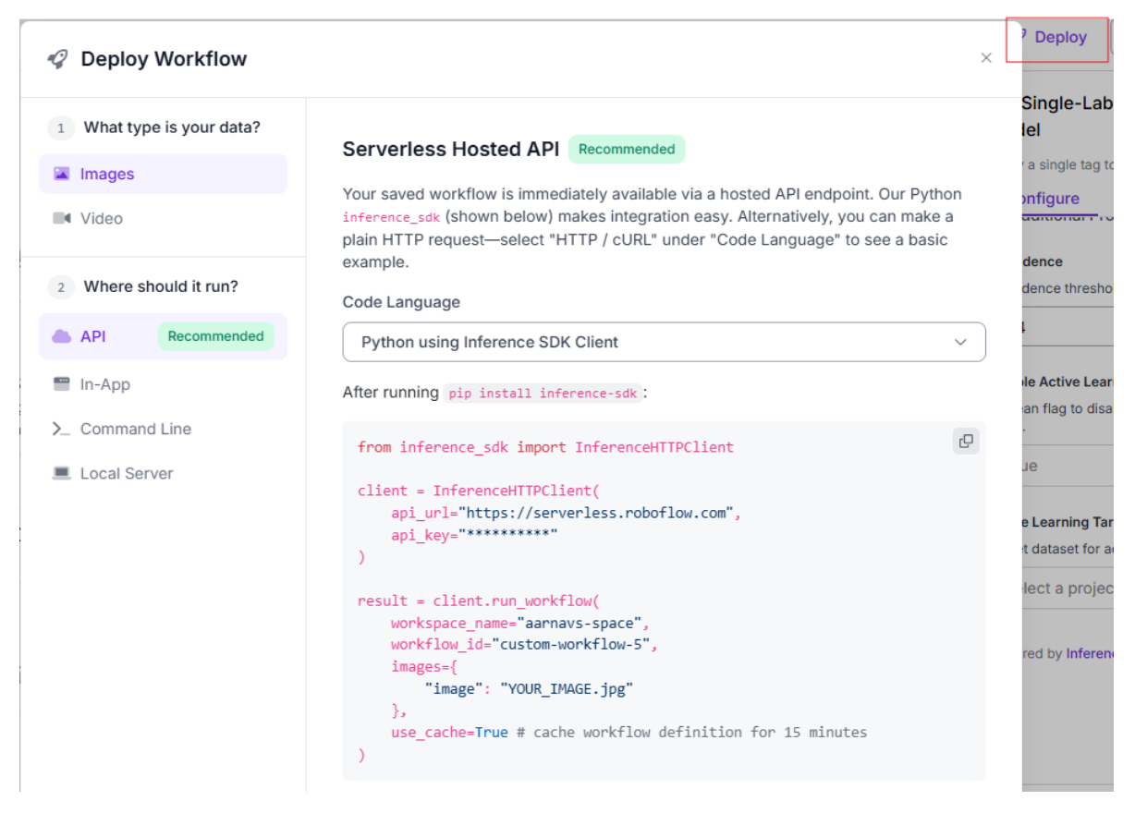Copy the code snippet to clipboard
1135x813 pixels.
966,442
